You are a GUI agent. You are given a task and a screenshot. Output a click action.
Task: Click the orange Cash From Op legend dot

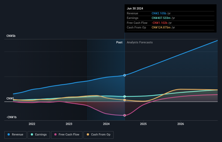pyautogui.click(x=88, y=134)
